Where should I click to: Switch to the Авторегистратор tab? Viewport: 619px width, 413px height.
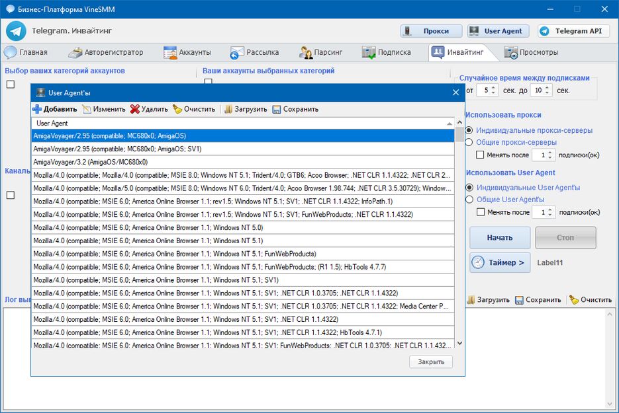coord(106,52)
